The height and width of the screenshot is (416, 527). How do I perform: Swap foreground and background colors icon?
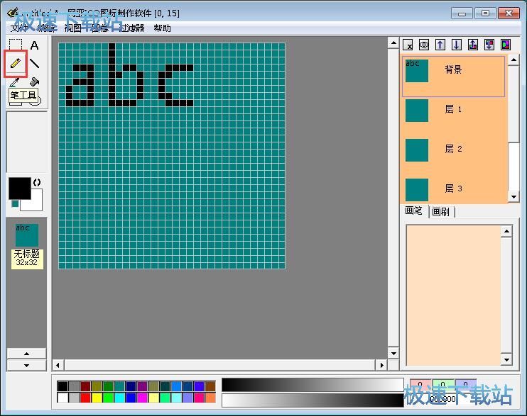(37, 183)
